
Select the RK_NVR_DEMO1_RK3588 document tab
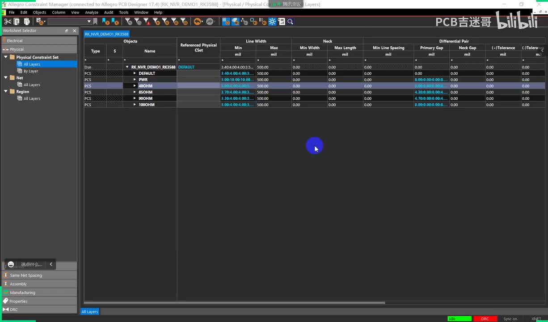[x=106, y=34]
